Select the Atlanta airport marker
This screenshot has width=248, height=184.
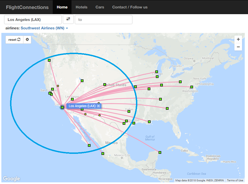click(167, 108)
